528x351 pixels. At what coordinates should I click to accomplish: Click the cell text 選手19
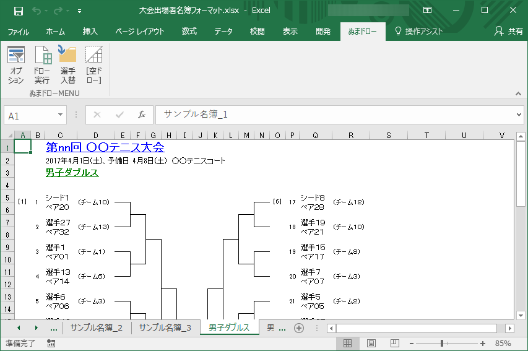pos(313,223)
